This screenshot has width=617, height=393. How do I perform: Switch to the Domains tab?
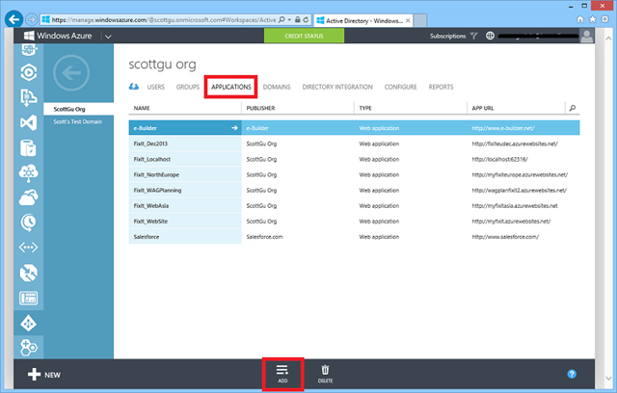(277, 87)
